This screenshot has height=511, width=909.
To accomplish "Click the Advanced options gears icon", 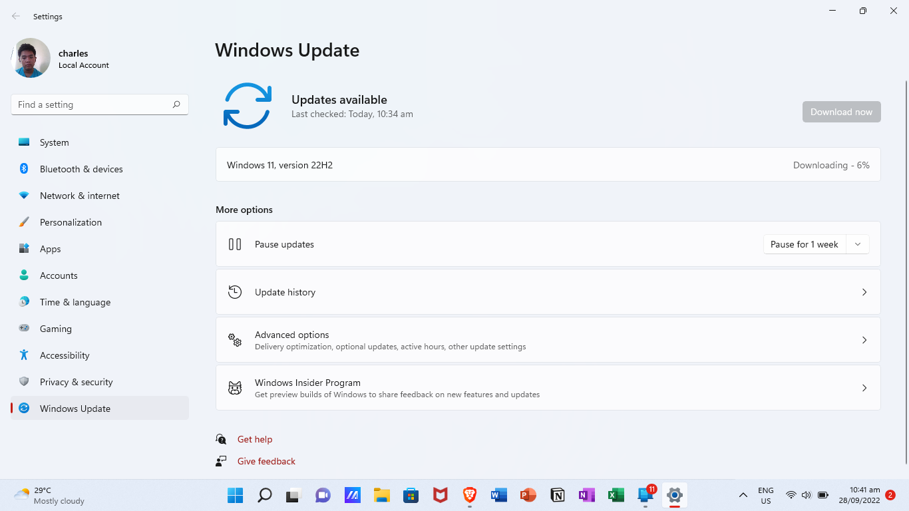I will [235, 340].
